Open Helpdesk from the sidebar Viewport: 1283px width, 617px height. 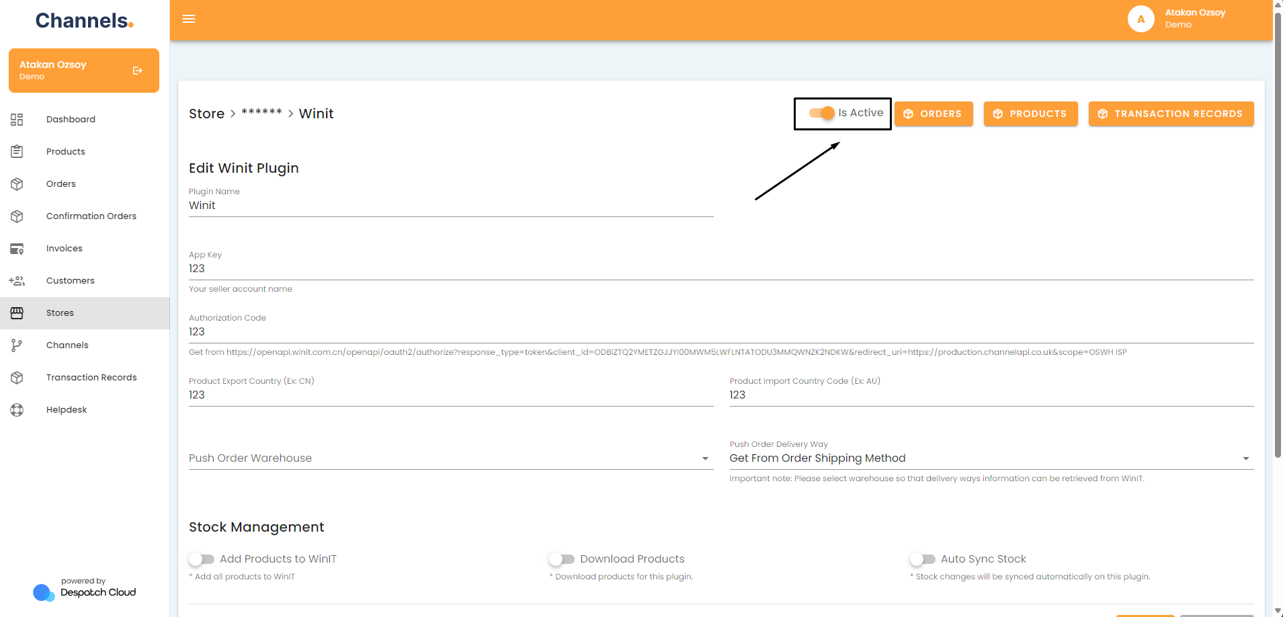click(85, 410)
